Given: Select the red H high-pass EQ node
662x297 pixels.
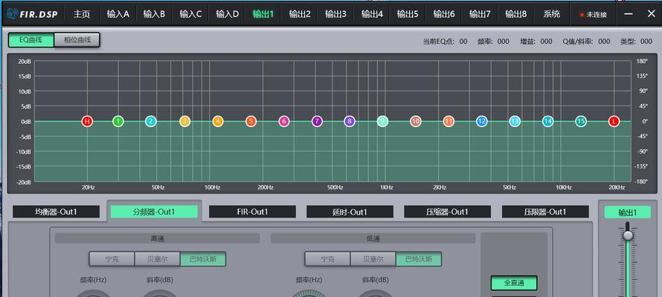Looking at the screenshot, I should [87, 121].
